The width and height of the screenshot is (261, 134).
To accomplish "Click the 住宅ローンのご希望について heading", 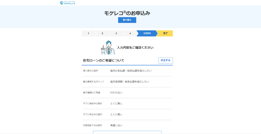I will pyautogui.click(x=103, y=61).
